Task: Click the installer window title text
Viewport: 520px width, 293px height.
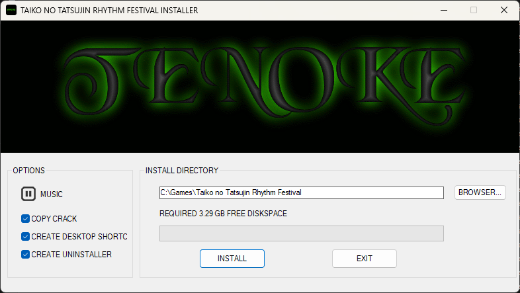Action: (x=109, y=11)
